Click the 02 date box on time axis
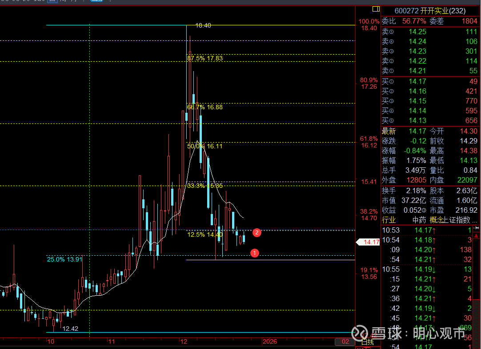This screenshot has height=349, width=481. pos(345,341)
